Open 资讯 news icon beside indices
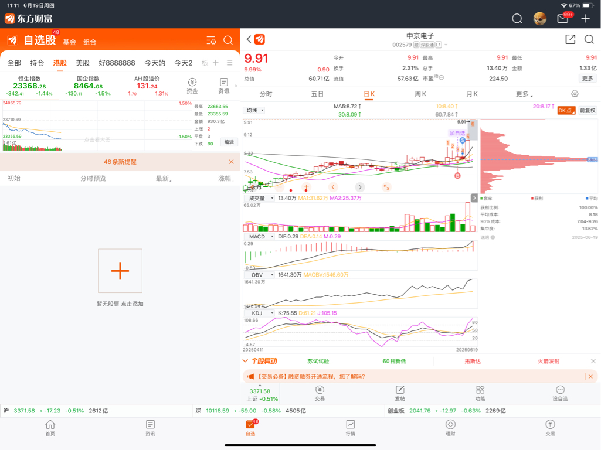 (x=224, y=86)
